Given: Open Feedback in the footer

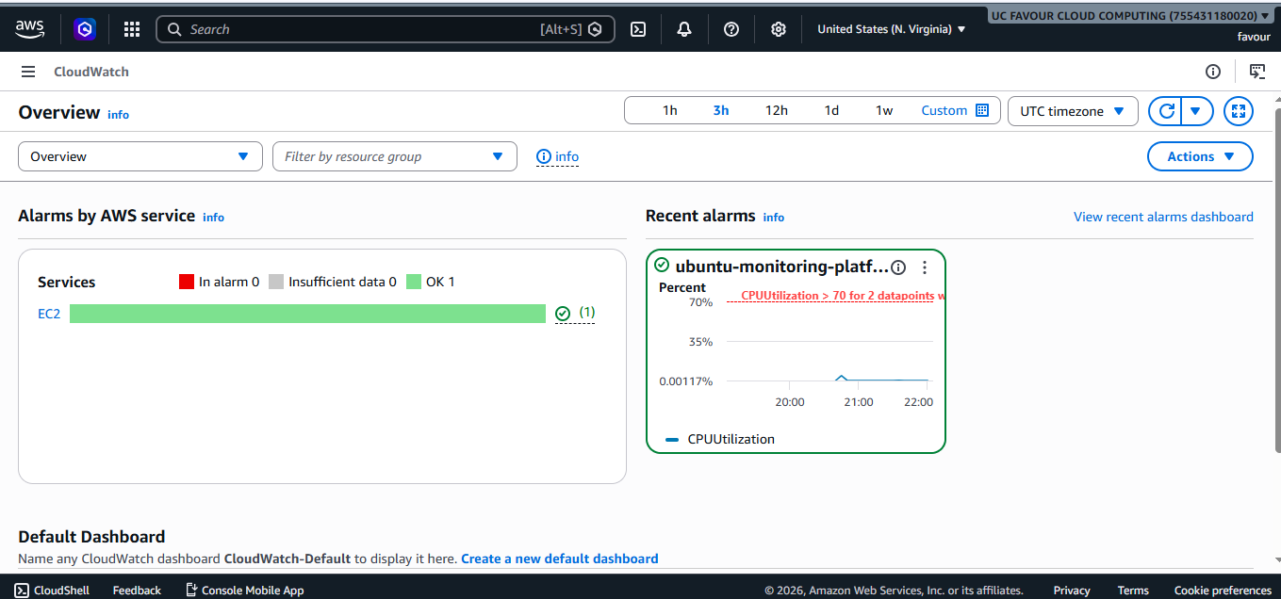Looking at the screenshot, I should click(137, 591).
